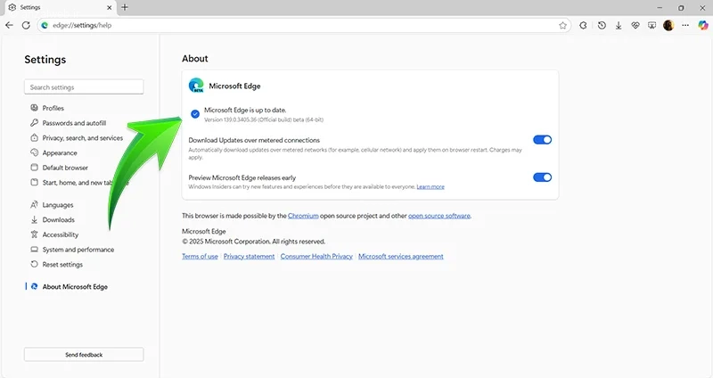Toggle Download Updates over metered connections
713x378 pixels.
[542, 140]
